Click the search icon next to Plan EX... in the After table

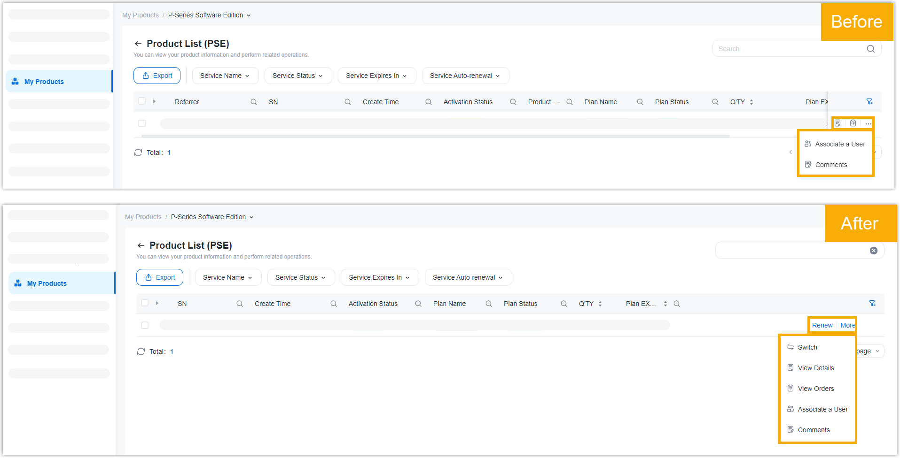(677, 304)
